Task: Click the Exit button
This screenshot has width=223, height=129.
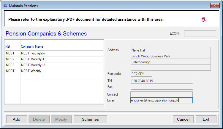Action: (x=206, y=119)
